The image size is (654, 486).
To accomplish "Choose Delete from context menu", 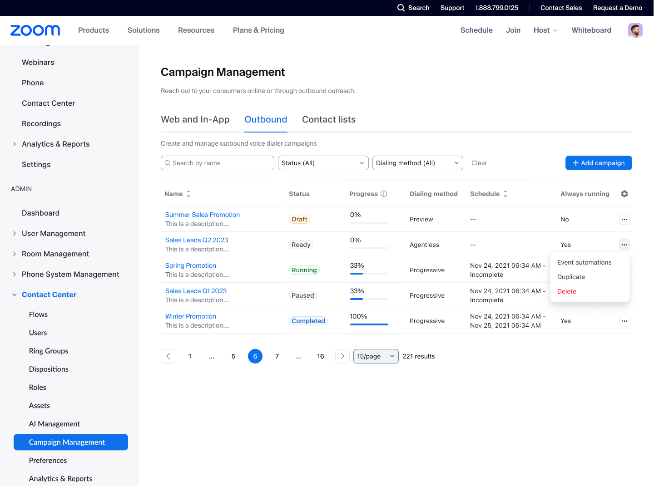I will pos(567,291).
